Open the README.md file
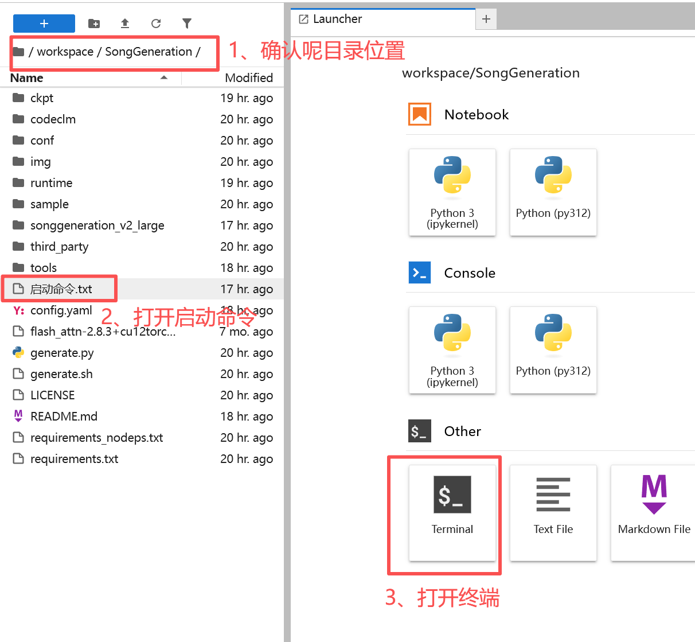695x642 pixels. 64,417
